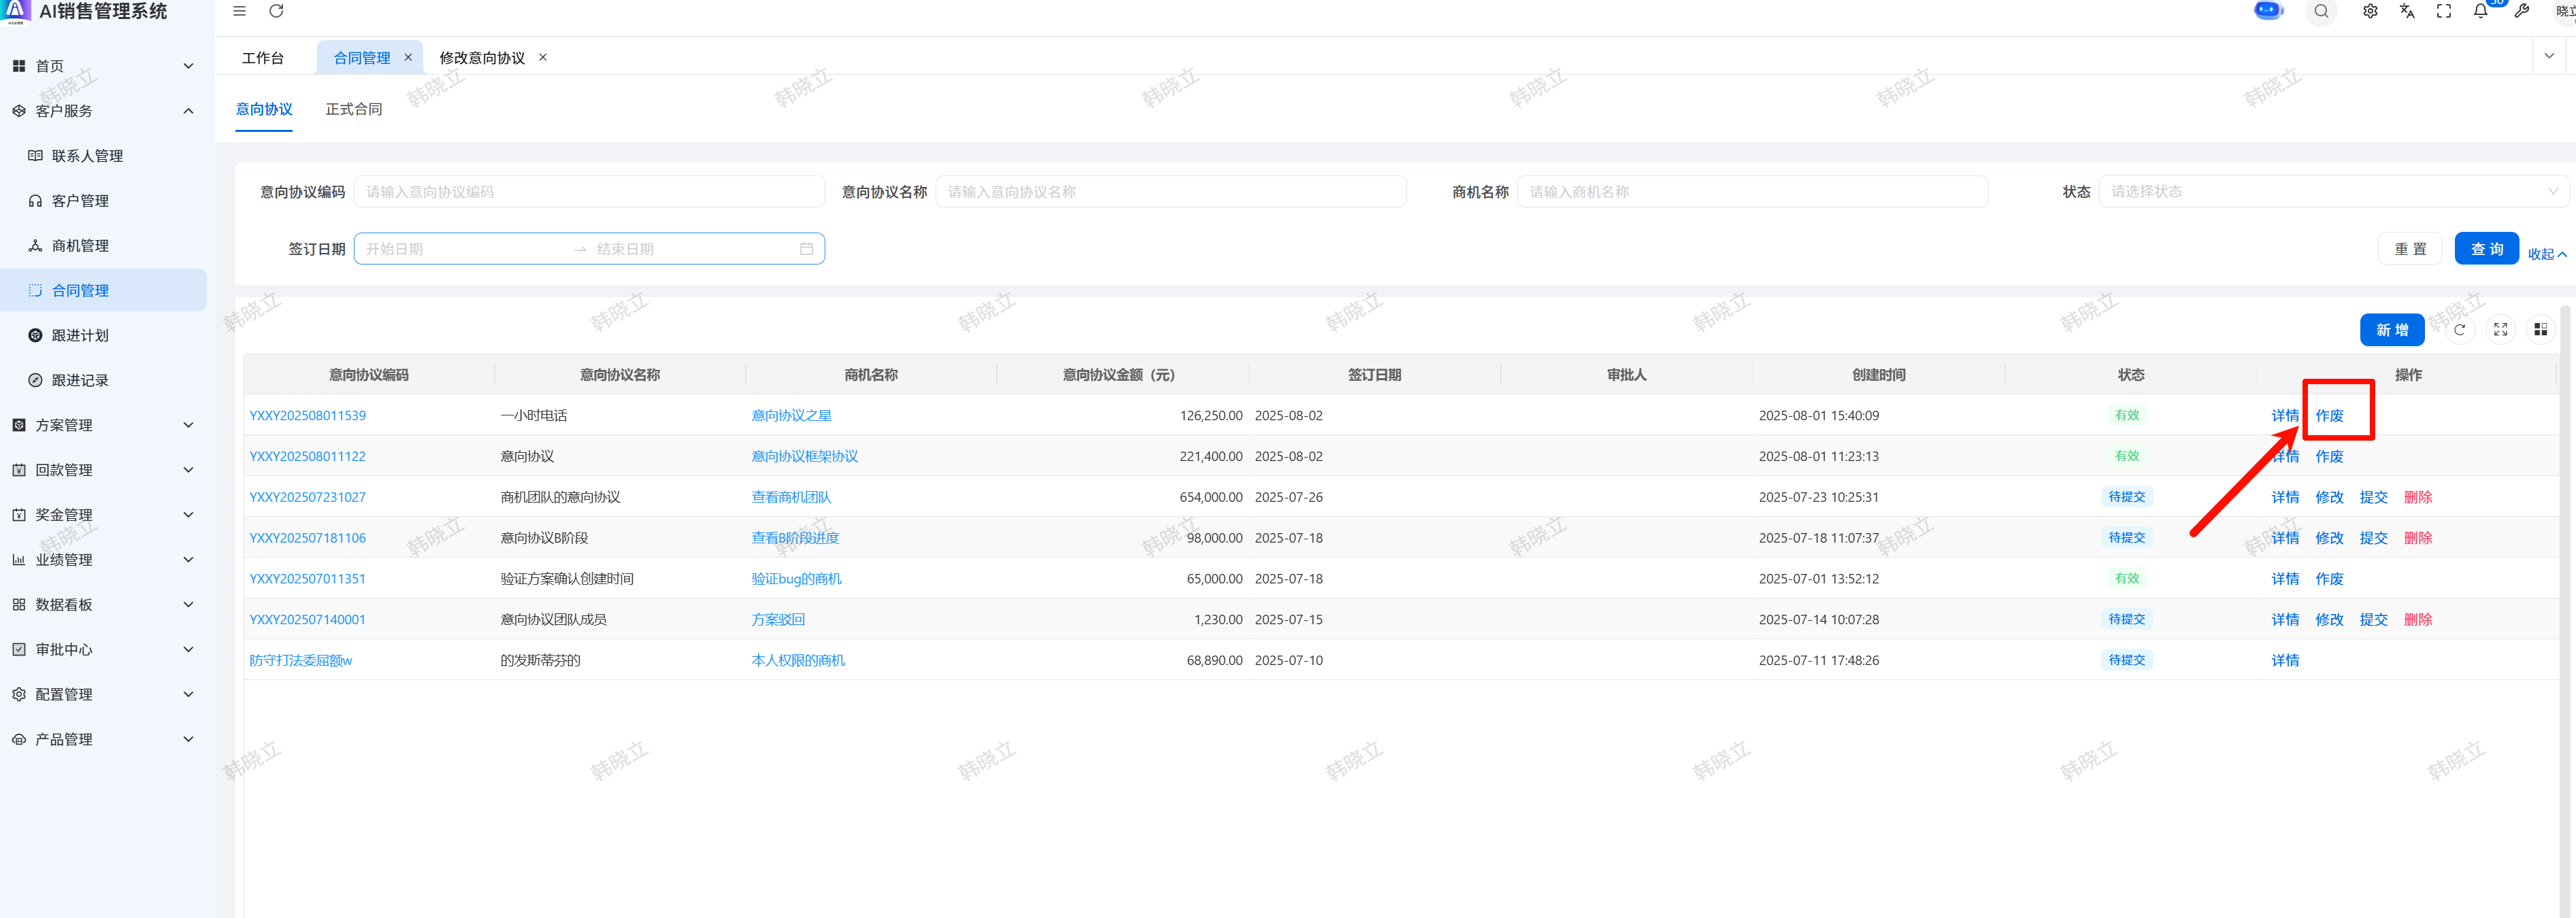Collapse the search filters via 收起
The image size is (2576, 918).
(x=2546, y=254)
